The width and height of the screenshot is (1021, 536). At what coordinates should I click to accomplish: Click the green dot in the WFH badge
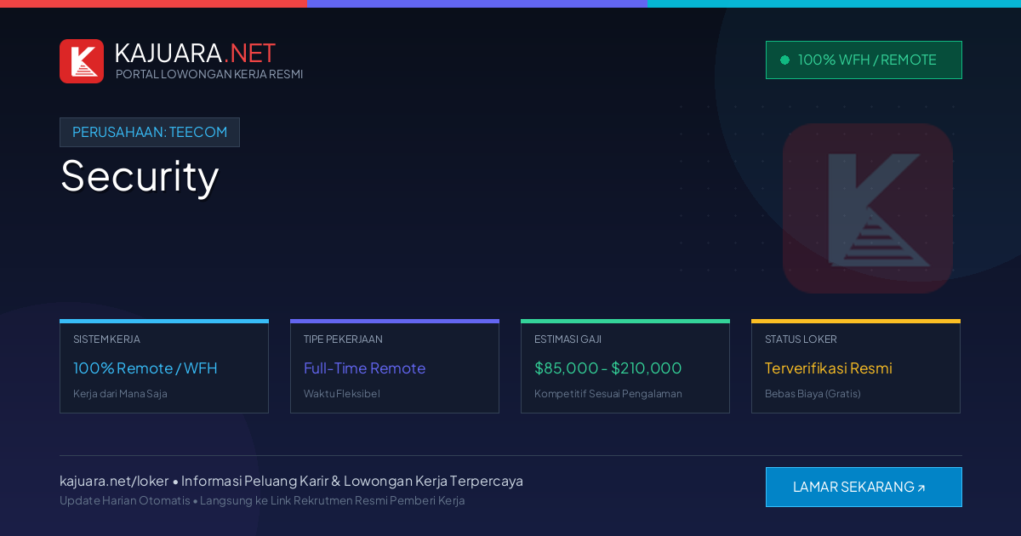tap(784, 60)
